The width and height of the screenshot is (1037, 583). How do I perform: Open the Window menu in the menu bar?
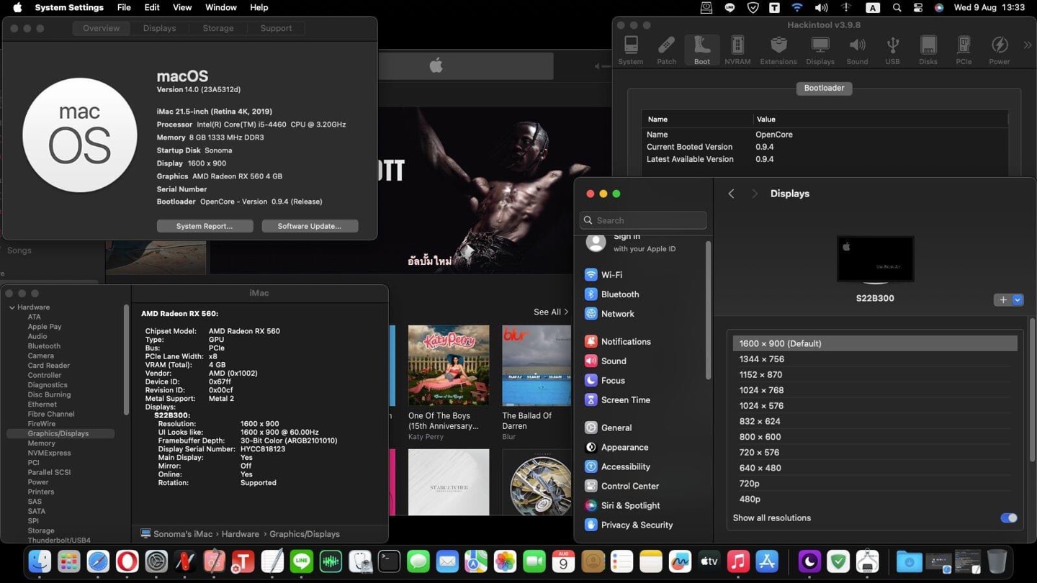(x=220, y=7)
